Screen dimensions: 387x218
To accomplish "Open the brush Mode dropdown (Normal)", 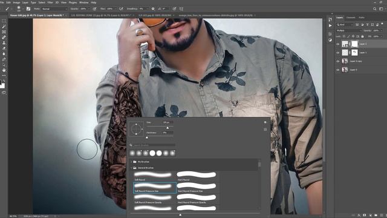I will tap(54, 9).
